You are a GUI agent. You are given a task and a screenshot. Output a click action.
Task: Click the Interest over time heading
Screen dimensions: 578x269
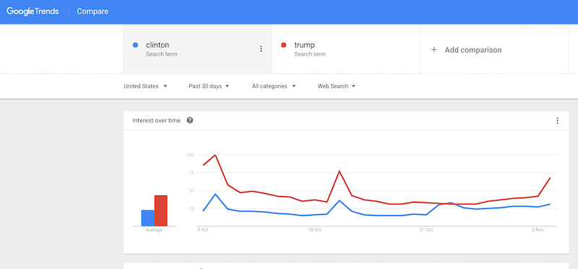[x=156, y=120]
